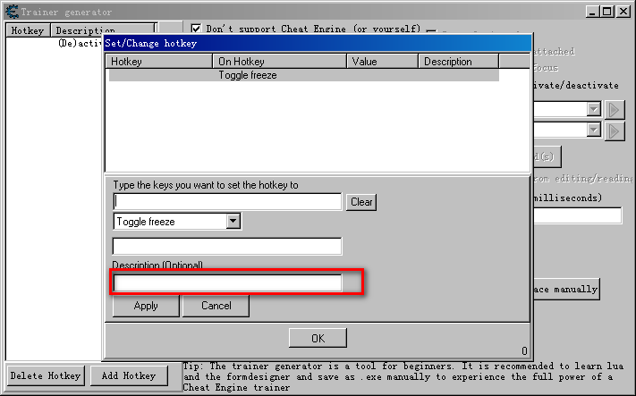Click the Cancel button

pyautogui.click(x=216, y=306)
